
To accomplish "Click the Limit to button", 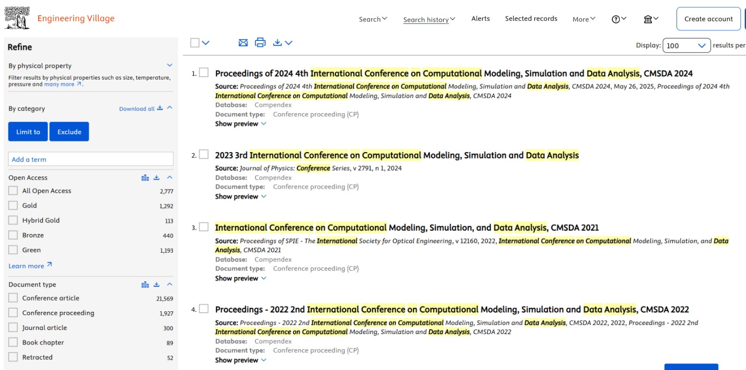I will [x=28, y=132].
